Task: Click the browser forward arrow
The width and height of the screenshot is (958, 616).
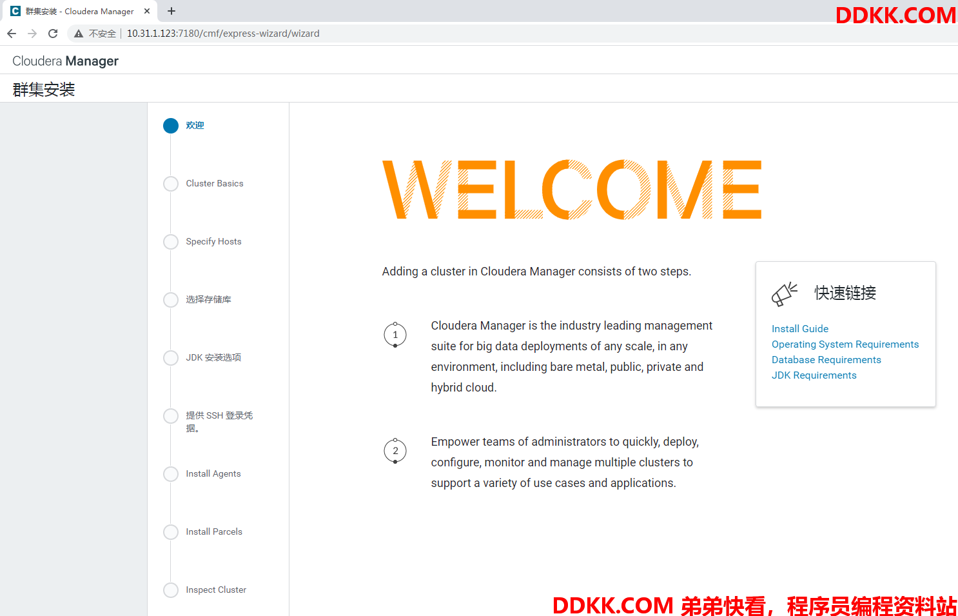Action: click(32, 34)
